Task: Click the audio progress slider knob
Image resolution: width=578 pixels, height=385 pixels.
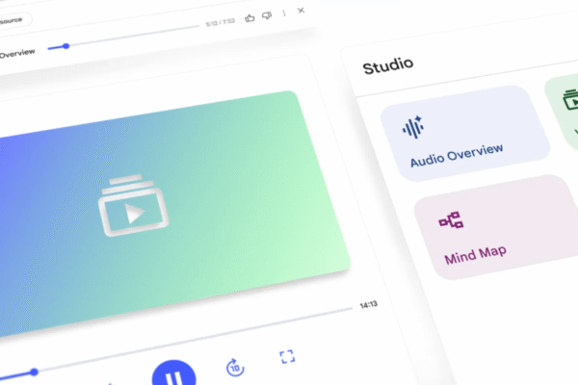Action: [x=66, y=46]
